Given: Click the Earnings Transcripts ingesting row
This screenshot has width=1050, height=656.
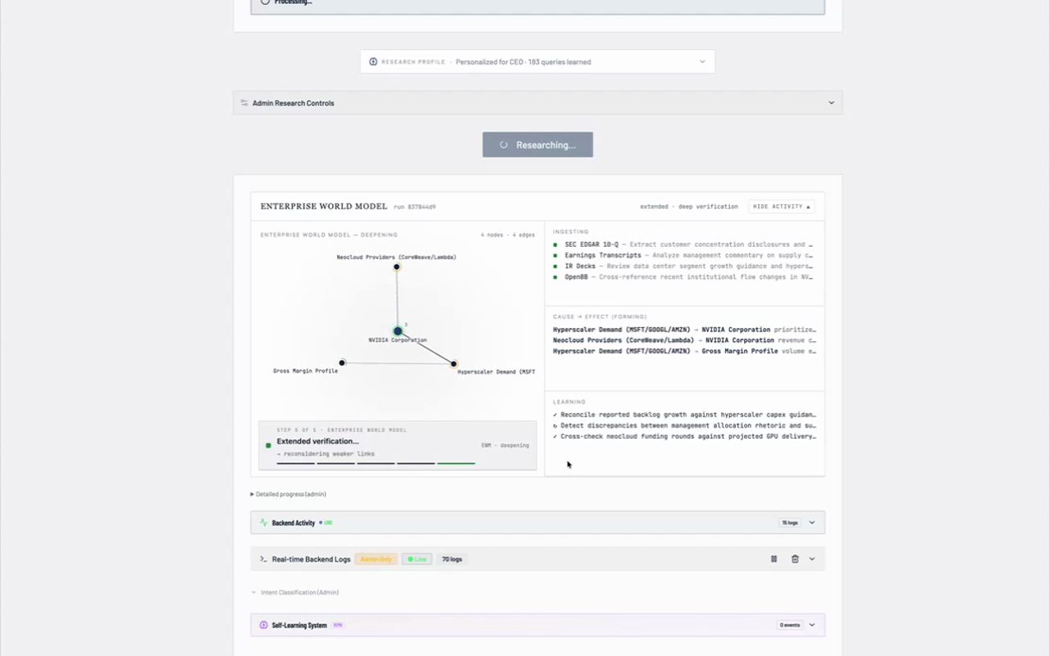Looking at the screenshot, I should 683,255.
